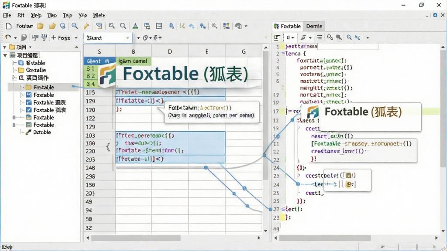This screenshot has width=447, height=251.
Task: Open the 'a' dropdown in code toolbar
Action: tap(290, 37)
